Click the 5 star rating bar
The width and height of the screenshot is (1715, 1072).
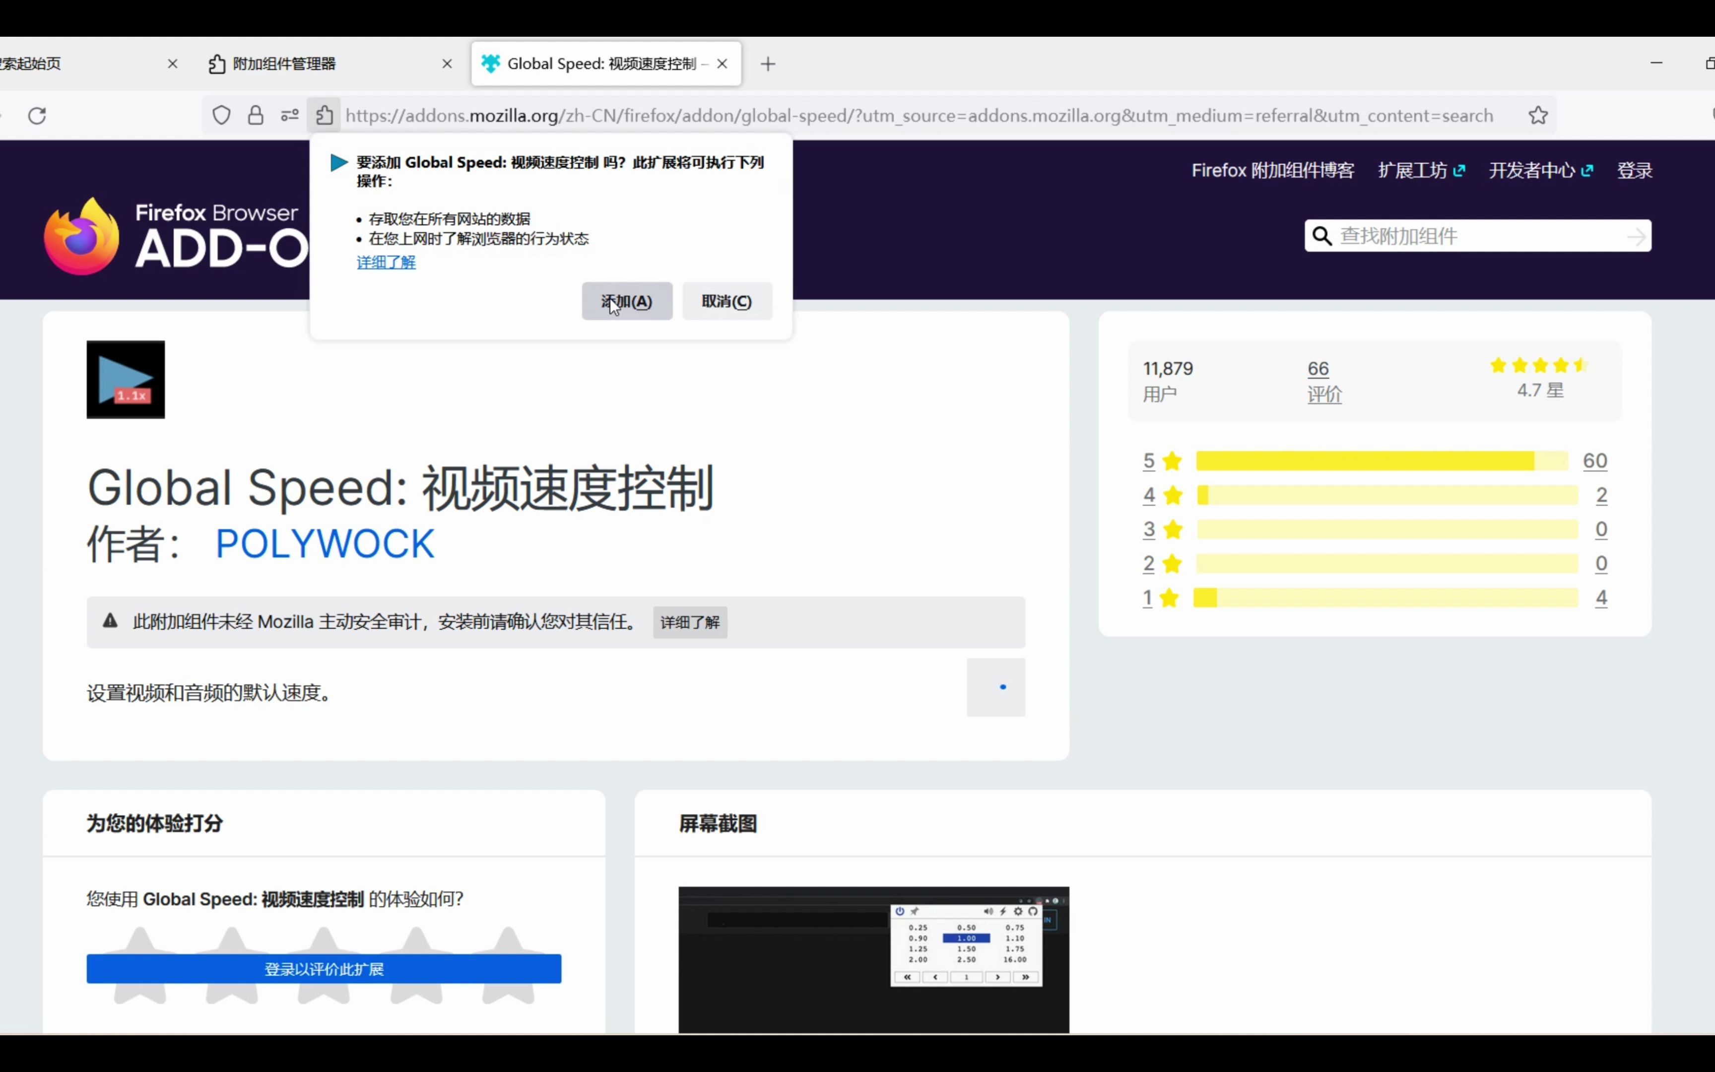click(1382, 461)
